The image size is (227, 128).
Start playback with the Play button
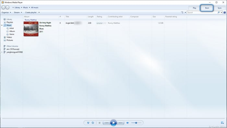(113, 123)
